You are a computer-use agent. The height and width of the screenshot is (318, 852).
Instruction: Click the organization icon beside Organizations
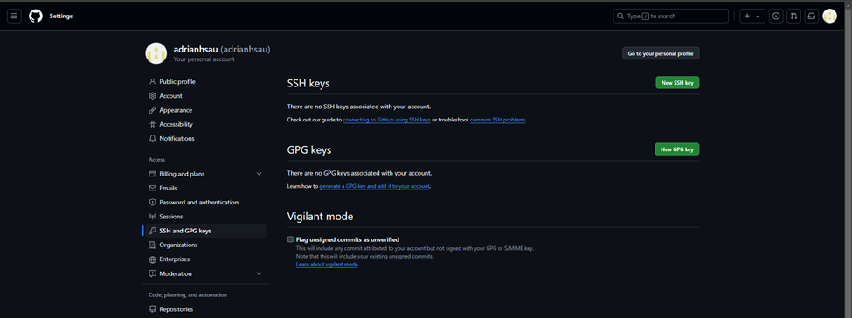pos(153,245)
